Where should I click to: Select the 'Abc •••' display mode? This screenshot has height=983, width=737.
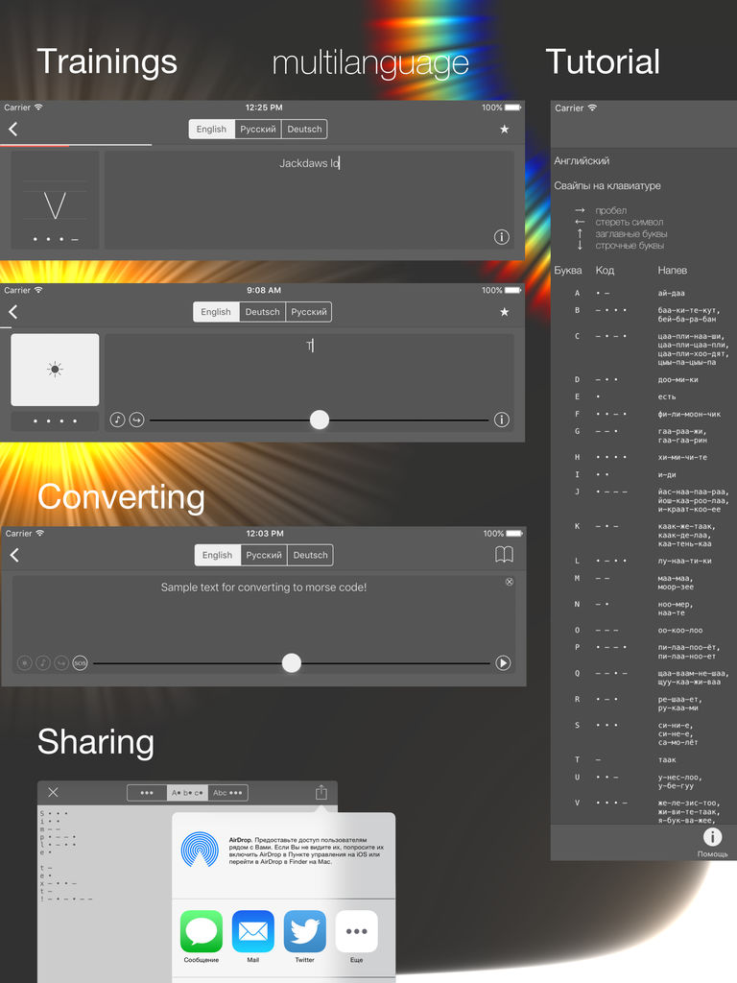tap(228, 793)
